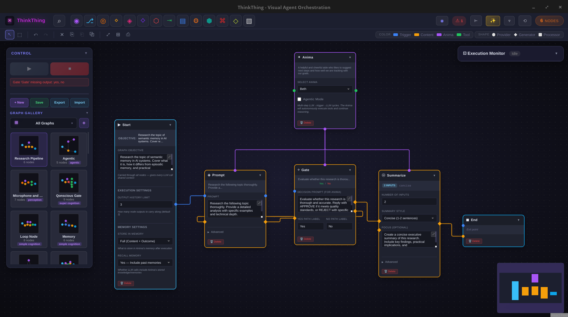Click the circular reset arrow icon

coord(525,21)
